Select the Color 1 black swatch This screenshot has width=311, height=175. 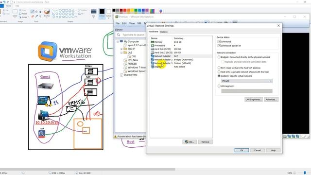click(102, 14)
